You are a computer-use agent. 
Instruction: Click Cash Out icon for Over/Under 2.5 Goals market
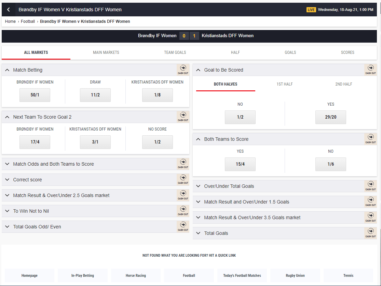(183, 195)
